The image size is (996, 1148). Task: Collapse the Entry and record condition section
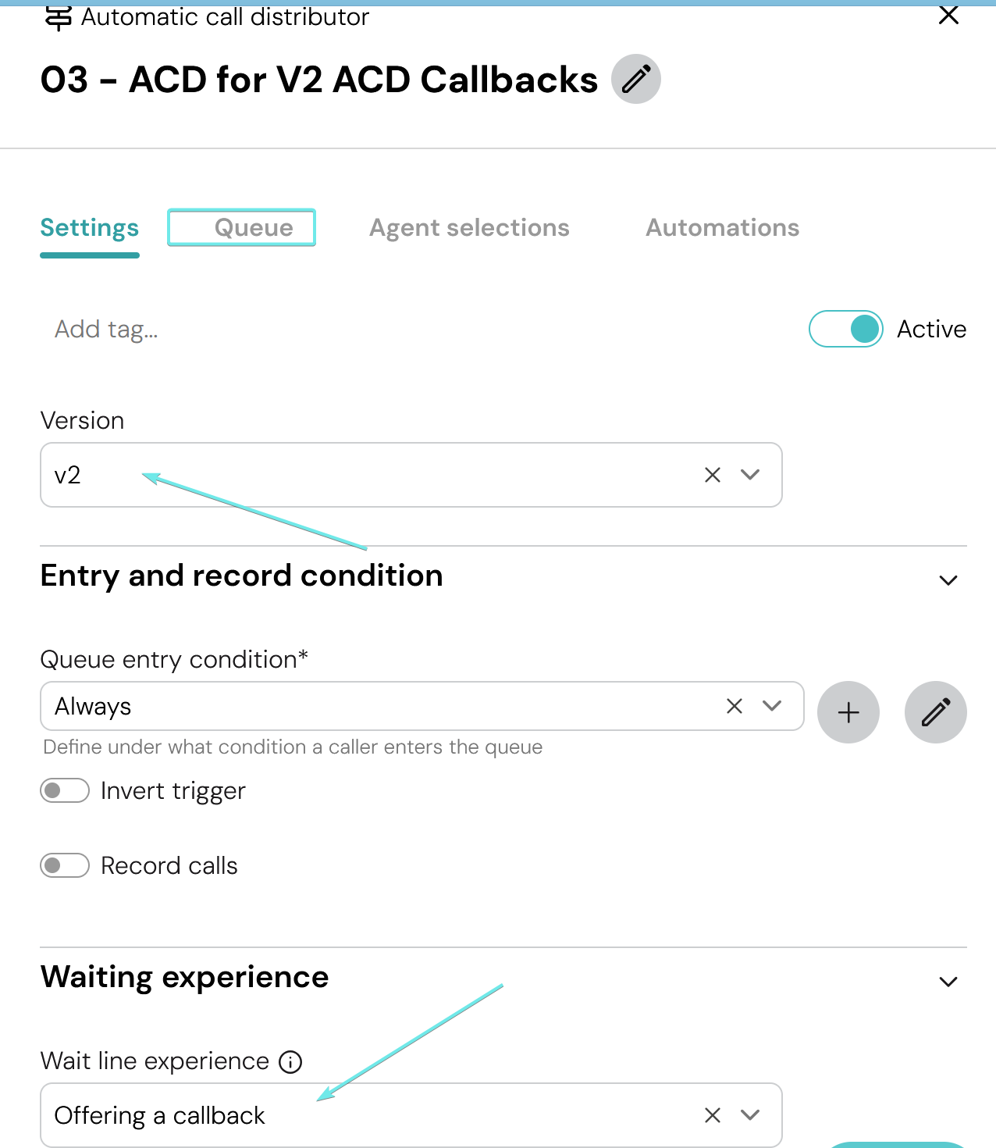coord(948,580)
